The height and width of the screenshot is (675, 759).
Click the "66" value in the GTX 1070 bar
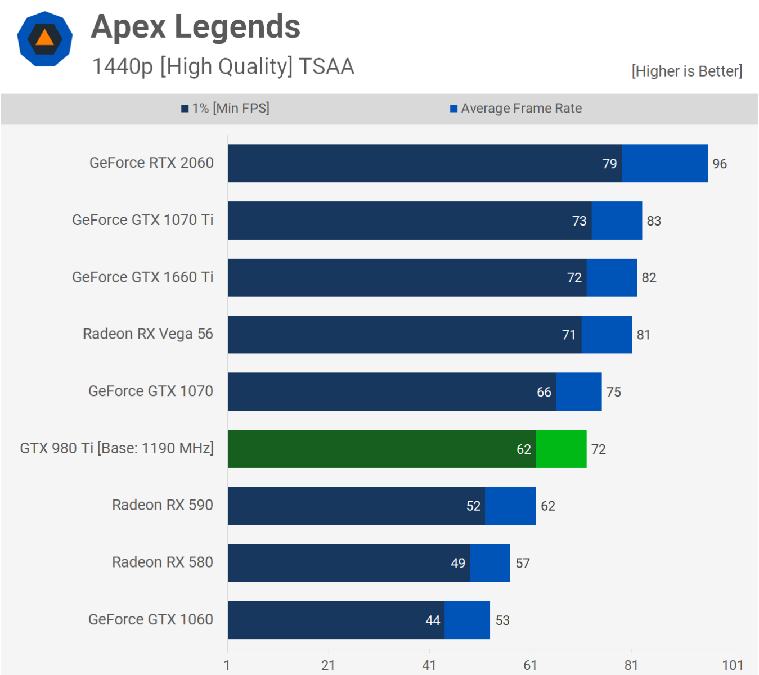point(544,392)
